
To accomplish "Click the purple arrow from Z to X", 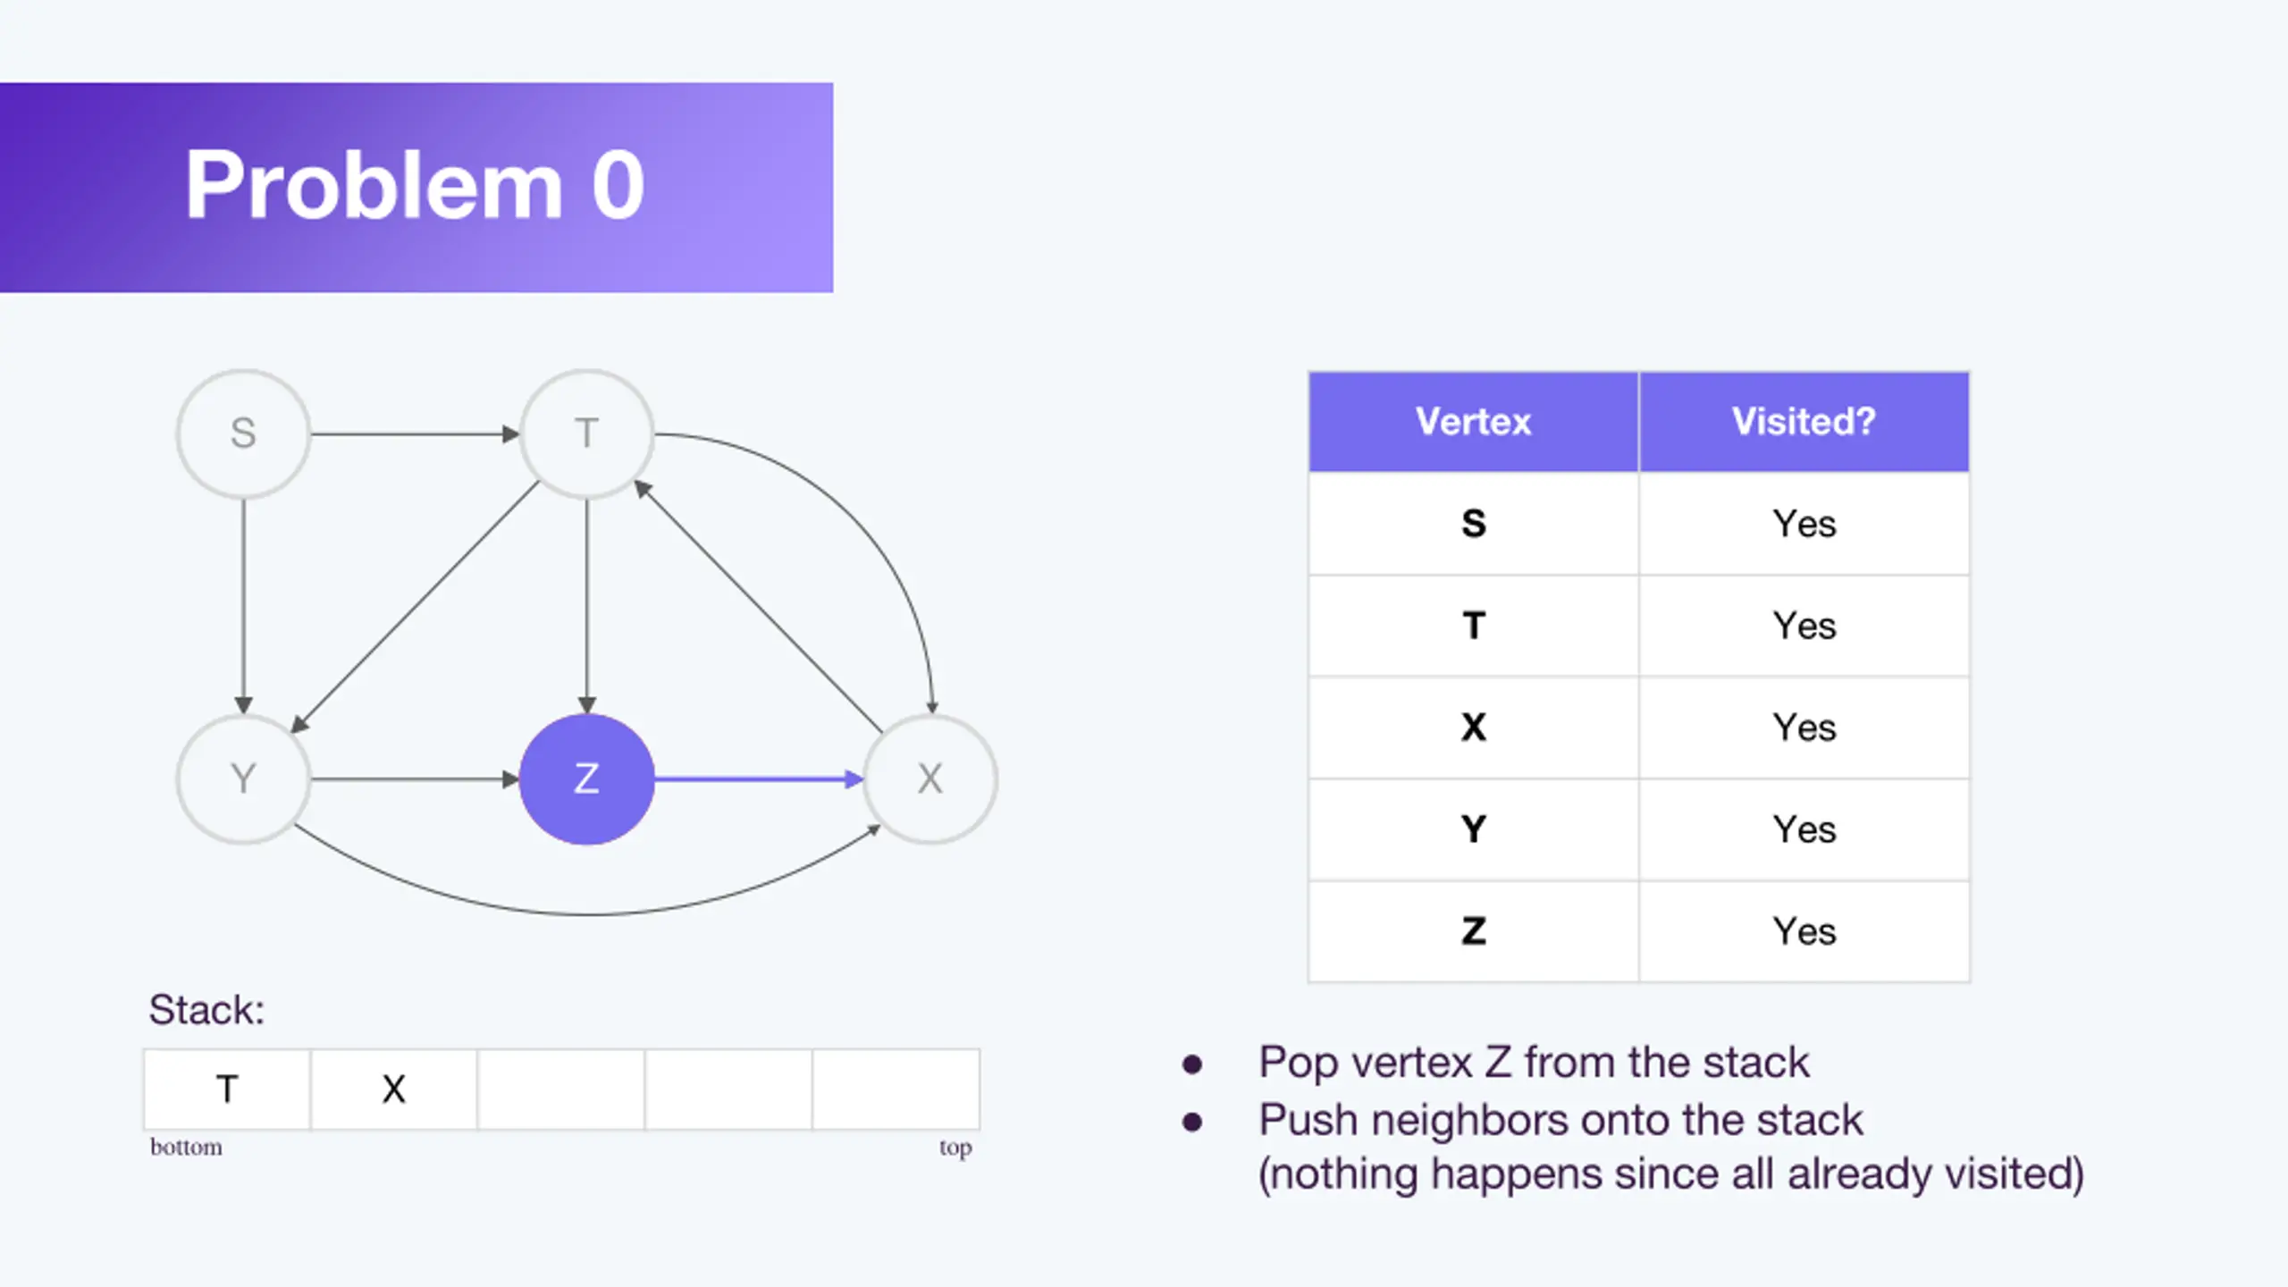I will (758, 779).
